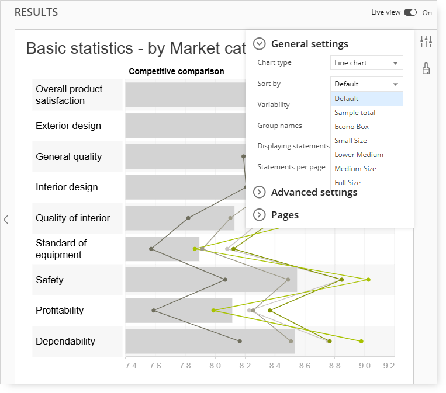Open the Chart type Line chart dropdown
This screenshot has height=393, width=446.
[x=367, y=63]
